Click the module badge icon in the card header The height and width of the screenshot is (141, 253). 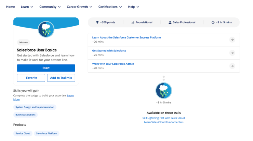(46, 29)
